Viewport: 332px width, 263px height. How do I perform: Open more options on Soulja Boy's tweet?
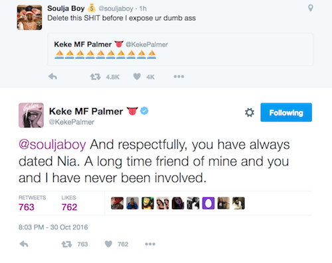point(179,77)
